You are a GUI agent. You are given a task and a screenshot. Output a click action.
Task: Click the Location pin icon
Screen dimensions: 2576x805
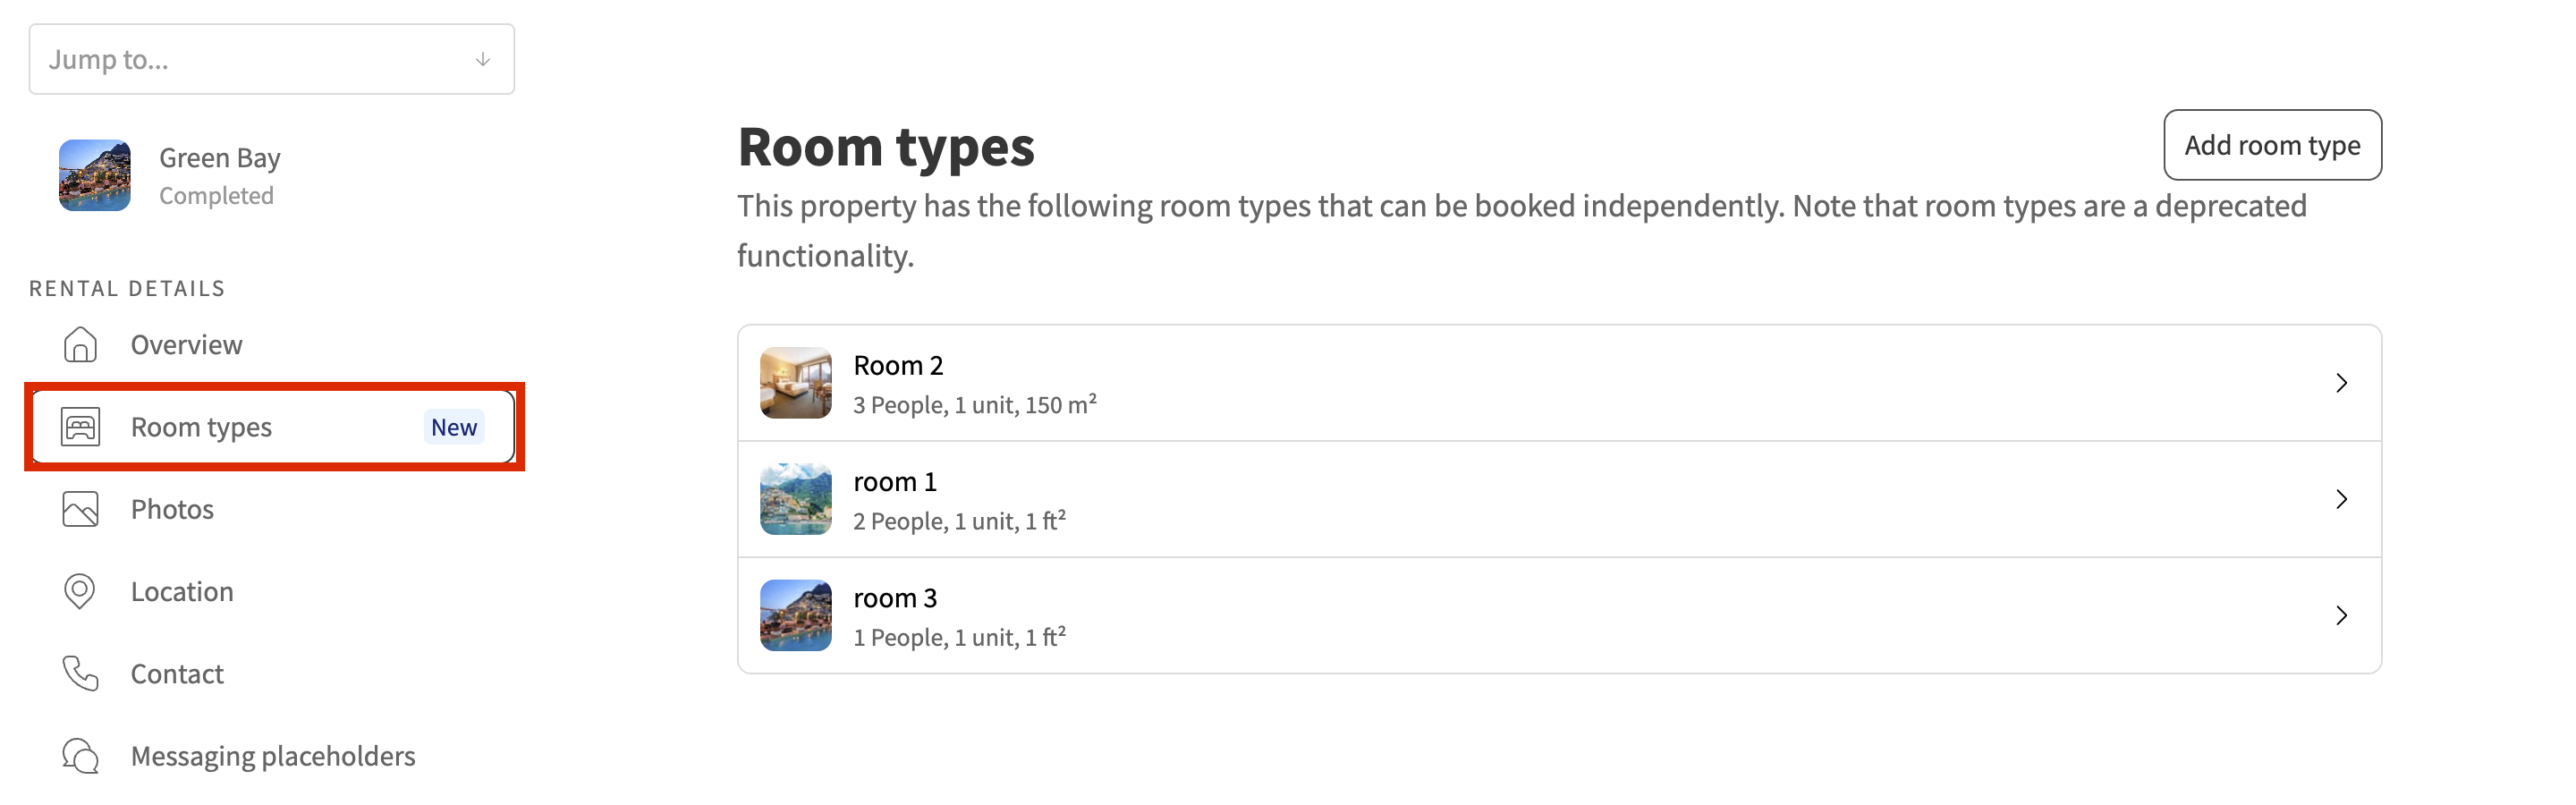80,591
